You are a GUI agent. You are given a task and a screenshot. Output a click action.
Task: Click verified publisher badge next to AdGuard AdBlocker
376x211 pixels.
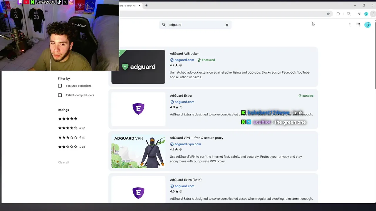[172, 60]
